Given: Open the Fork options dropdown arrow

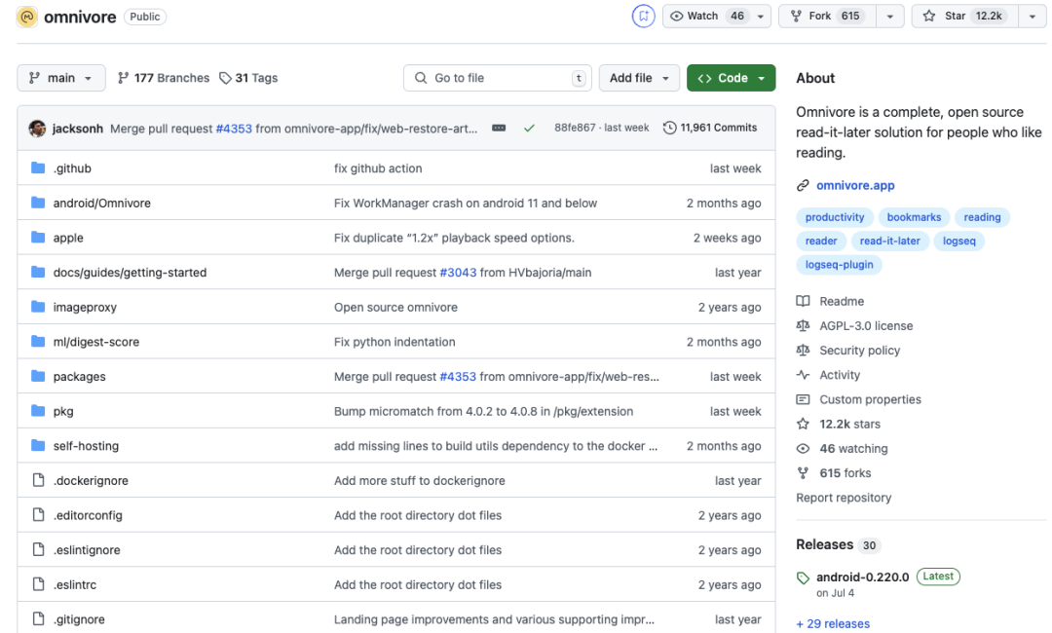Looking at the screenshot, I should pyautogui.click(x=890, y=17).
